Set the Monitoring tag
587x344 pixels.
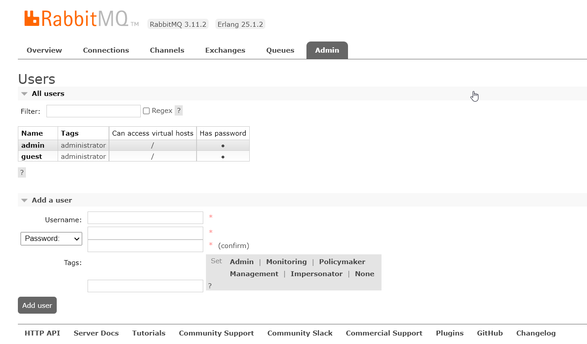coord(286,262)
